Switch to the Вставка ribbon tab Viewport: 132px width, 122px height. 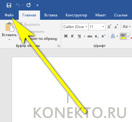tap(51, 15)
